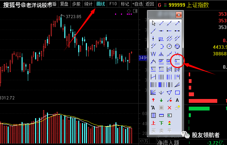Click the red up arrow marker tool
The height and width of the screenshot is (145, 227).
tap(153, 100)
